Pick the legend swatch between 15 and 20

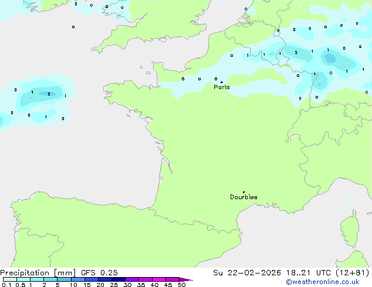91,279
